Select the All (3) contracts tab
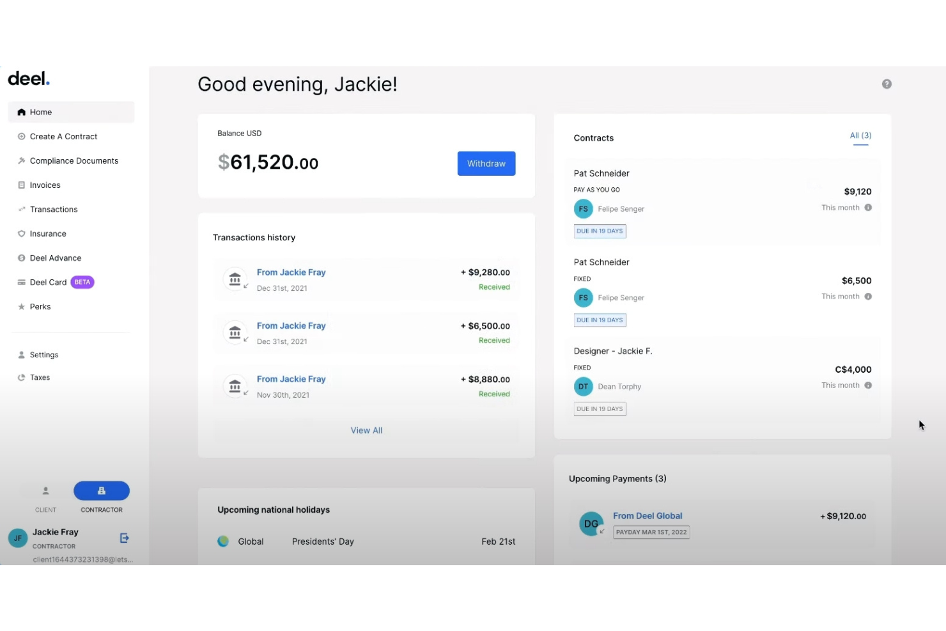 [x=860, y=136]
